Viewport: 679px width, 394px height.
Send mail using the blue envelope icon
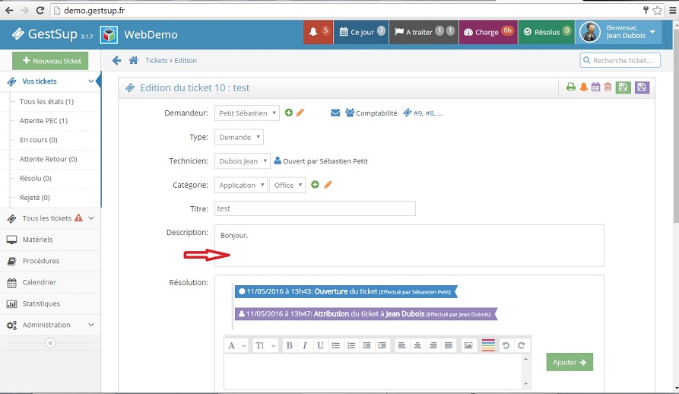(x=335, y=113)
